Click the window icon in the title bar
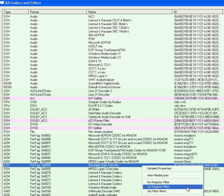224x196 pixels. tap(2, 3)
